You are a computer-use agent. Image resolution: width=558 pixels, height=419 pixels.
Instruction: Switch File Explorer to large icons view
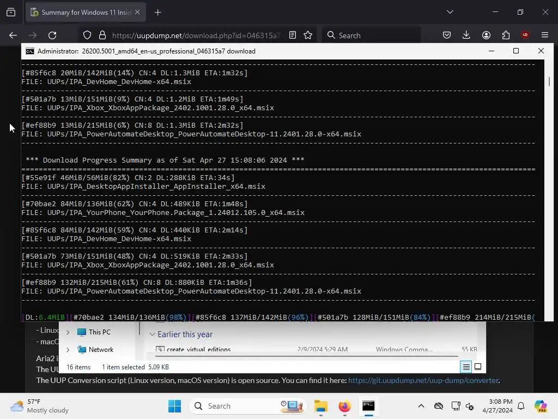(478, 367)
